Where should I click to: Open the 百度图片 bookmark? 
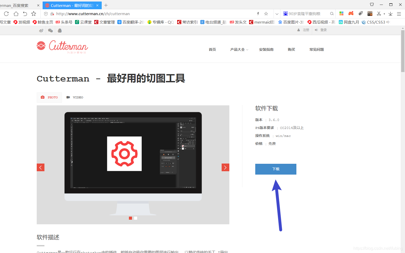(291, 22)
